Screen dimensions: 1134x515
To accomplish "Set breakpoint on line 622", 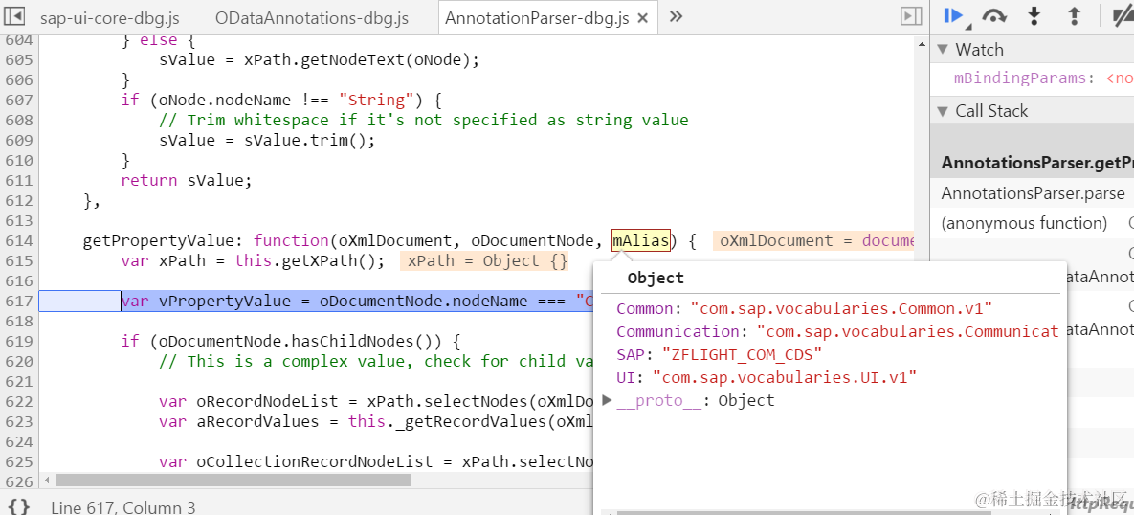I will click(17, 401).
